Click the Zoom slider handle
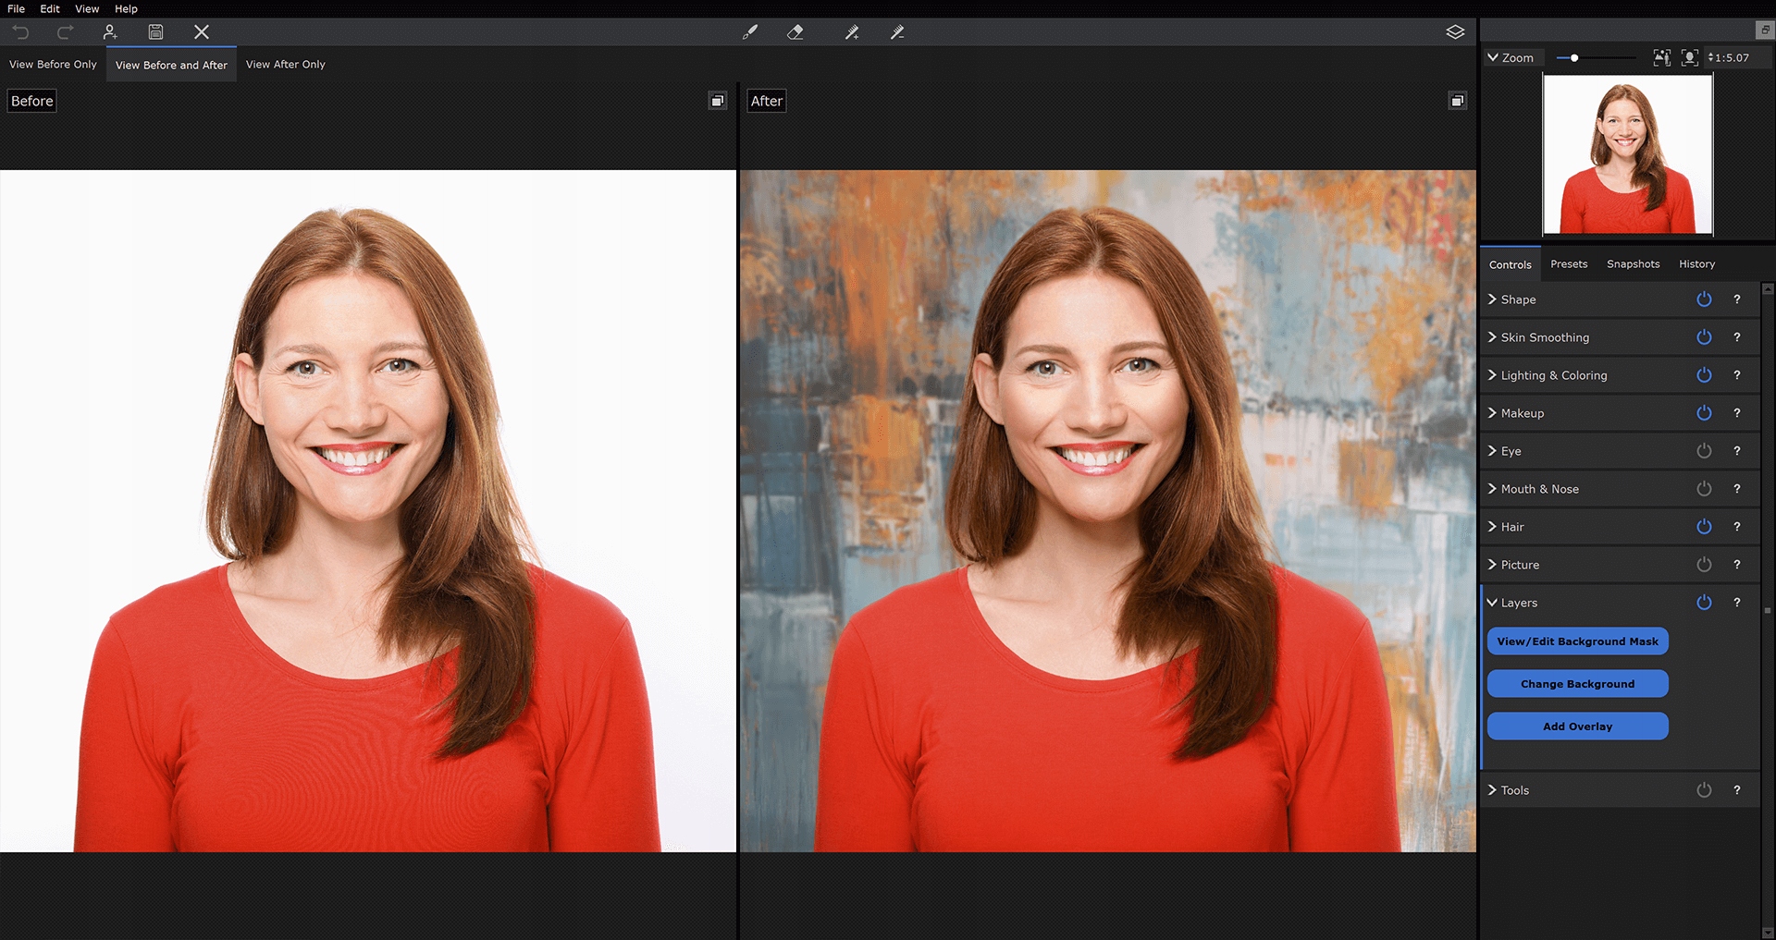 click(x=1574, y=57)
